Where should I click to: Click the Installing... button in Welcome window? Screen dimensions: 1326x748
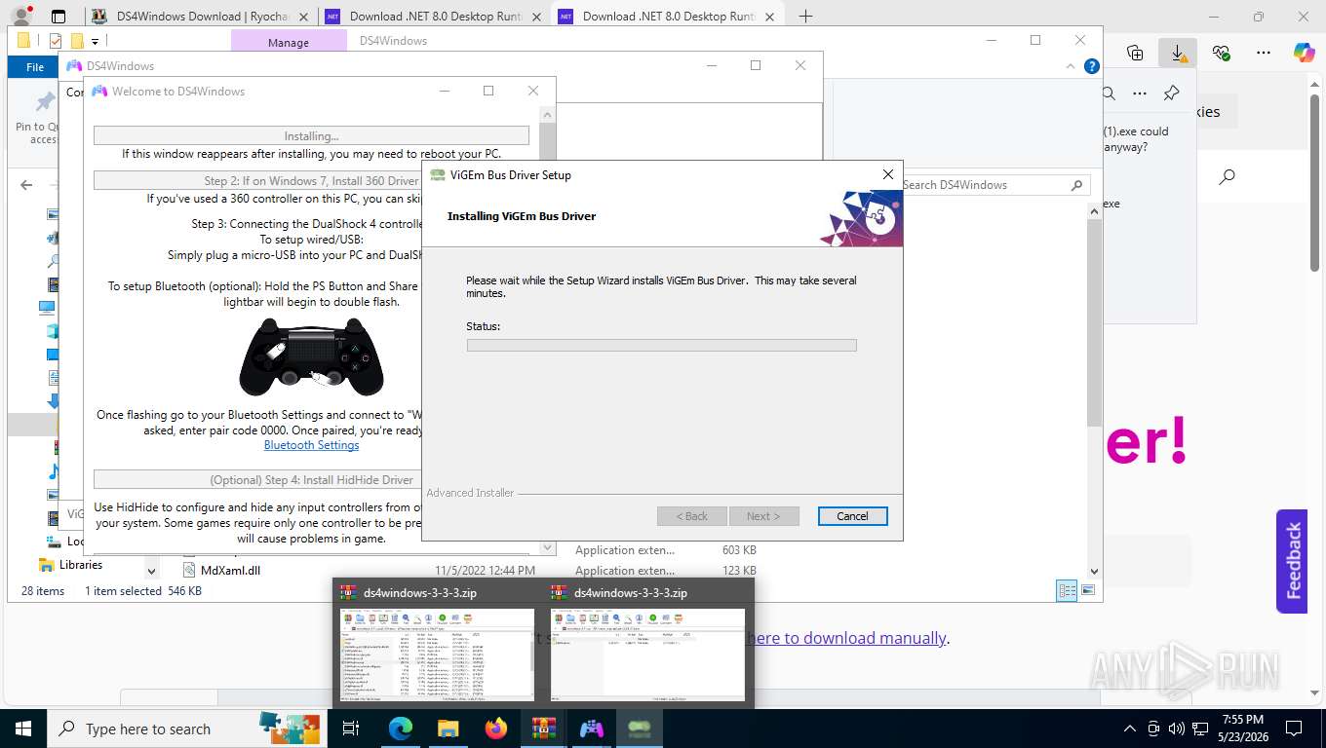click(311, 136)
